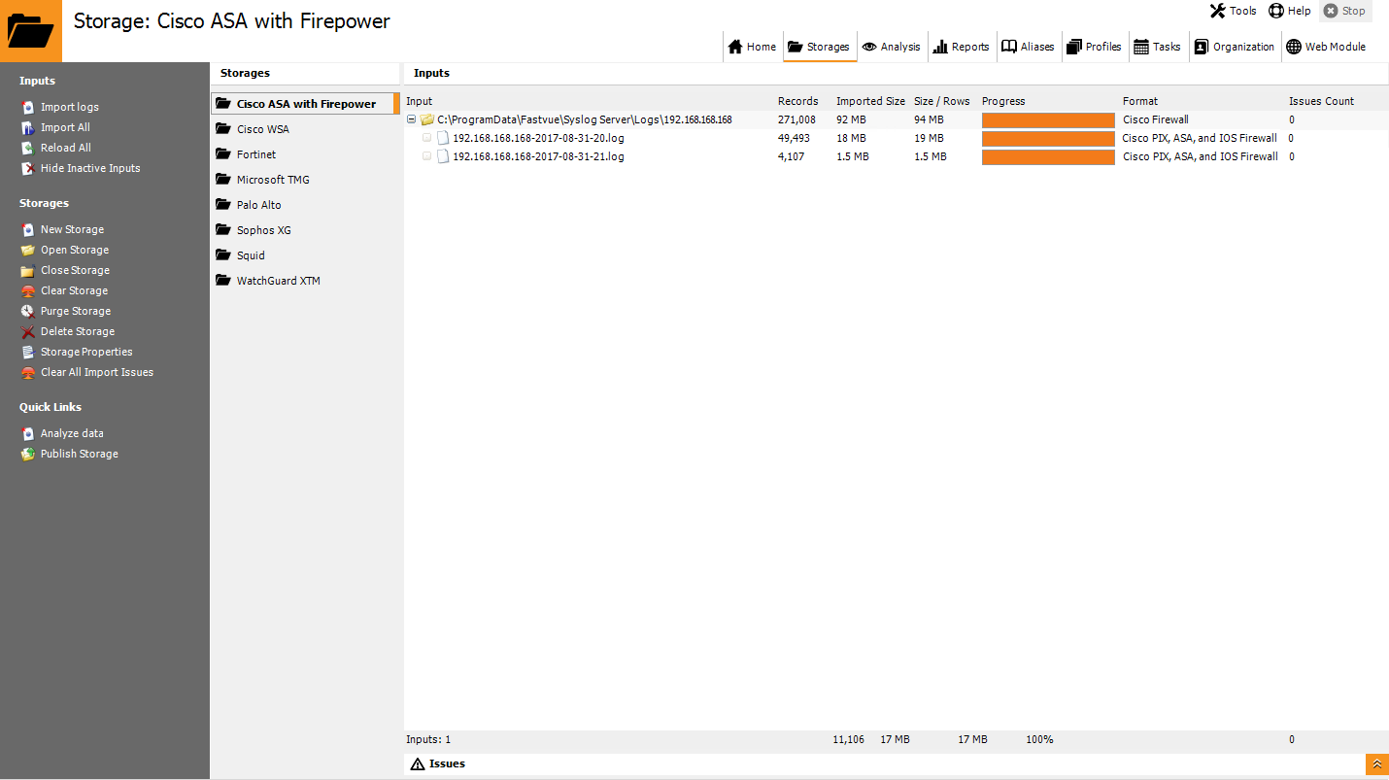1389x780 pixels.
Task: Click the large orange folder application logo
Action: coord(31,31)
